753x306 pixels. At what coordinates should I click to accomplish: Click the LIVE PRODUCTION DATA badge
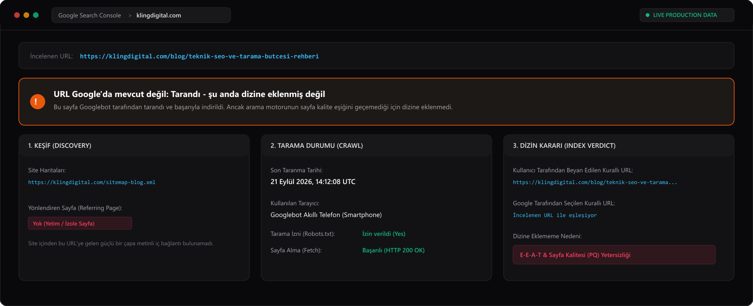pyautogui.click(x=687, y=15)
